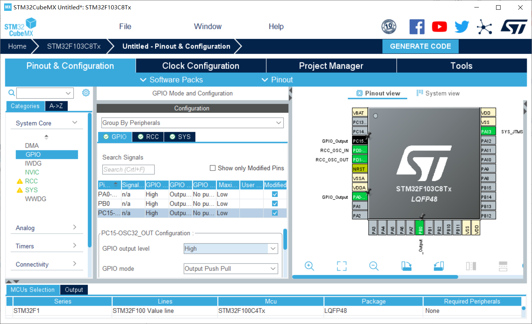The width and height of the screenshot is (532, 324).
Task: Rotate the chip counter-clockwise icon
Action: click(x=439, y=266)
